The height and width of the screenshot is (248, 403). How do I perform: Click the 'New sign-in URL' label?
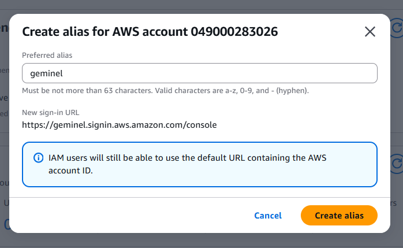click(51, 112)
